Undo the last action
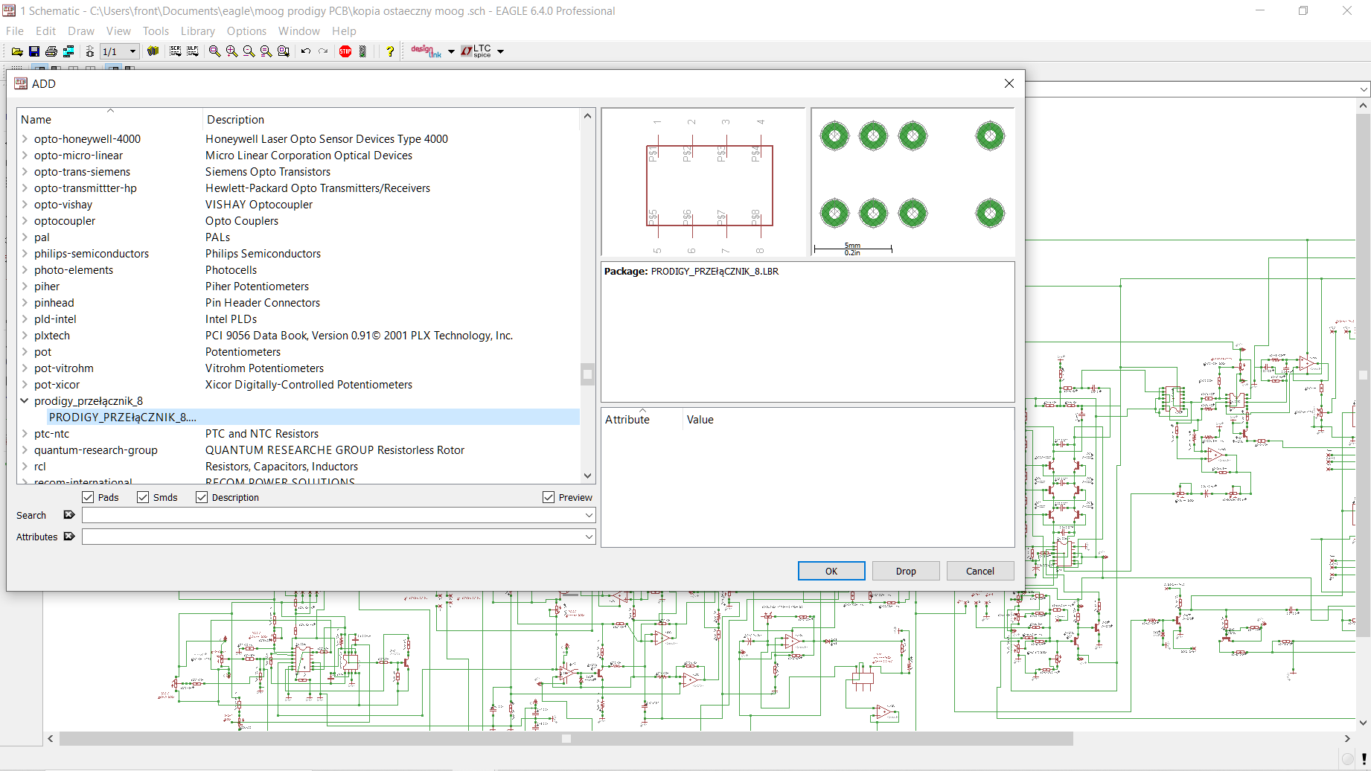This screenshot has width=1371, height=771. tap(306, 51)
